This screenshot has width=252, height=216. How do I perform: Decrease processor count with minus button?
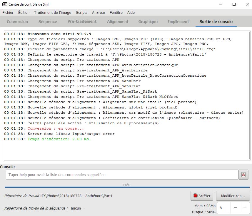pos(235,208)
